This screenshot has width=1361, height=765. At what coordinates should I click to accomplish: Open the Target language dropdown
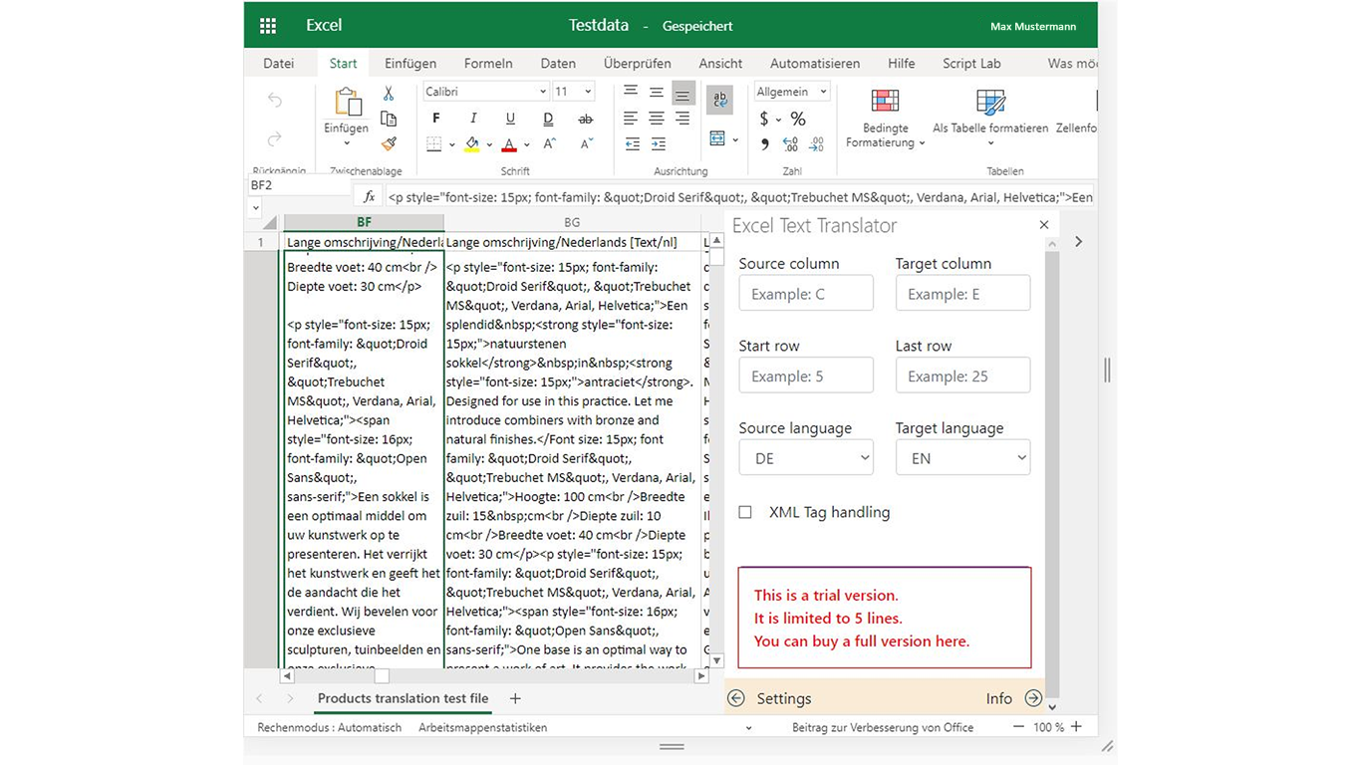(x=961, y=458)
